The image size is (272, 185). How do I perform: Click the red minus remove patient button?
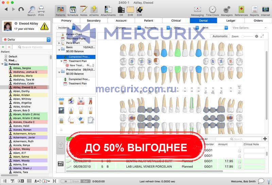click(9, 47)
